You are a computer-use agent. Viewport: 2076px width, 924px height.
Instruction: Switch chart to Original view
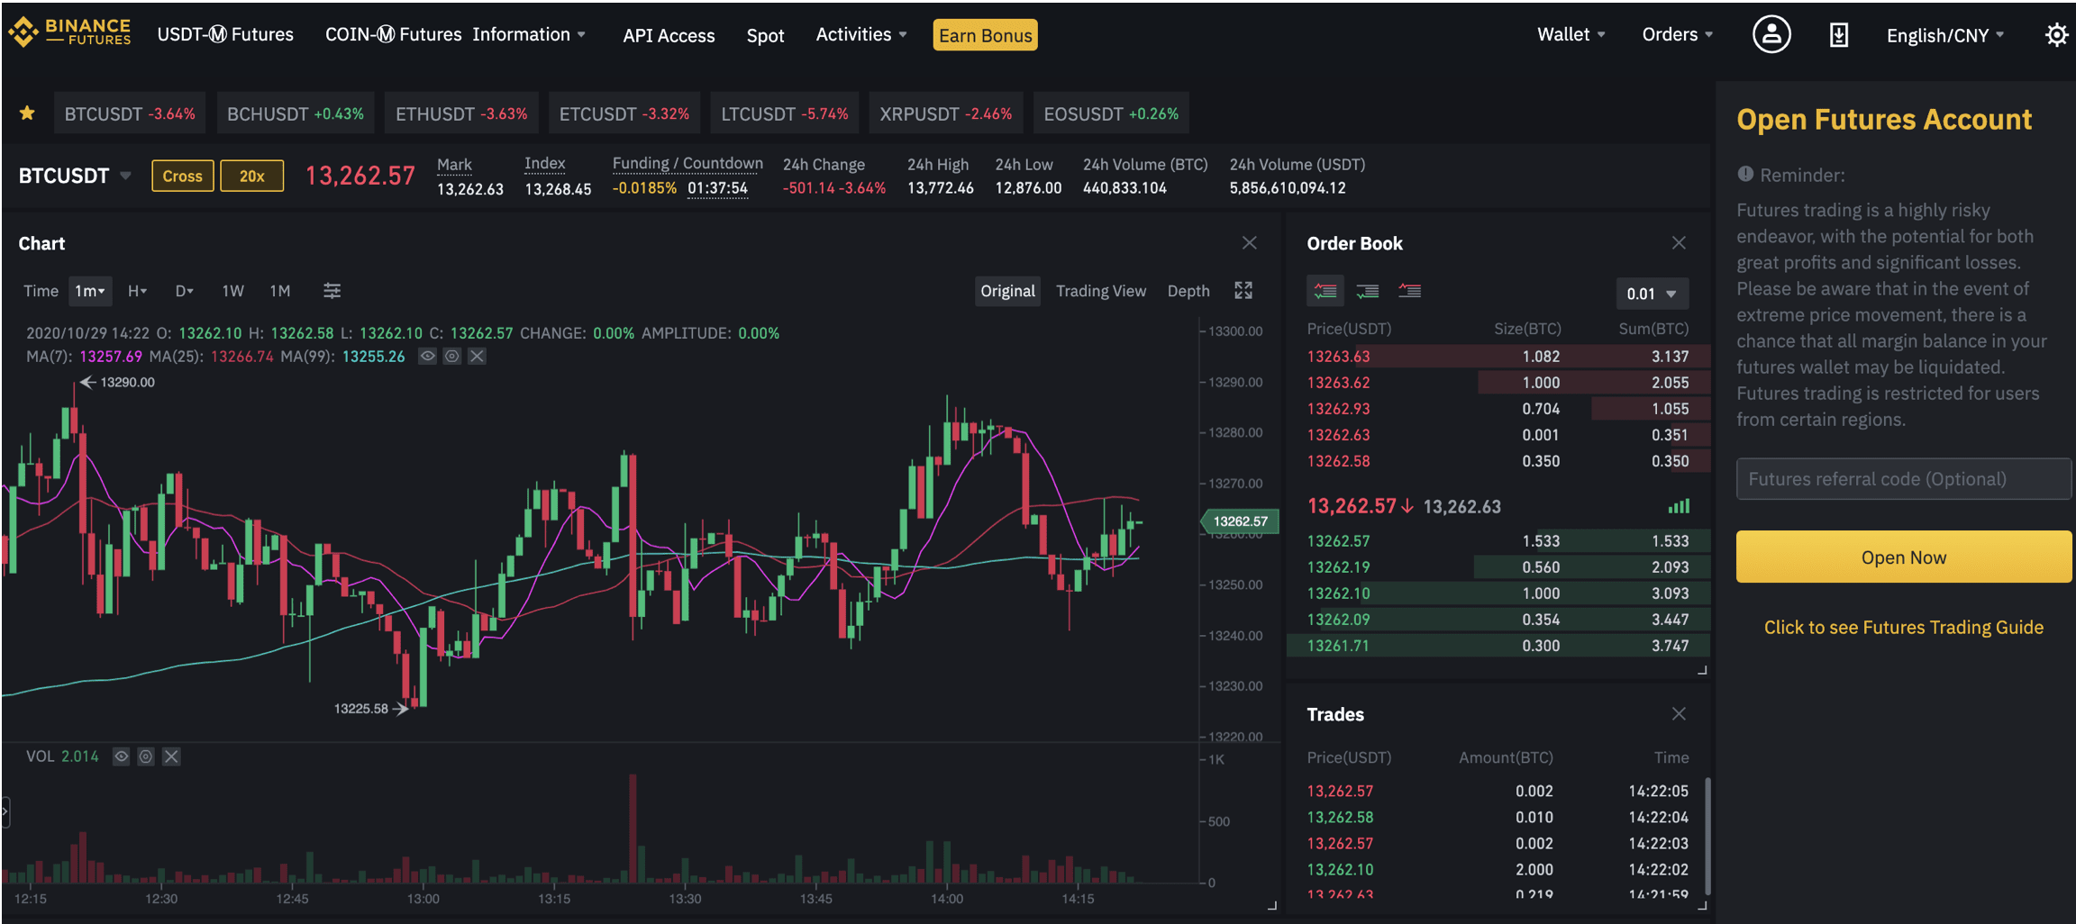coord(1007,291)
